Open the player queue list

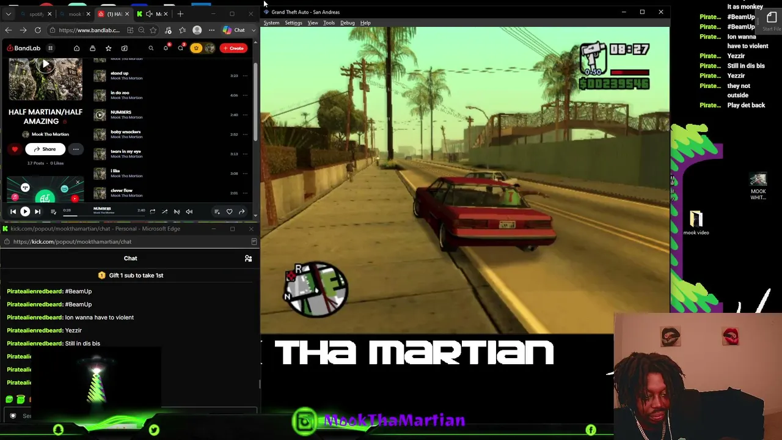[x=53, y=212]
